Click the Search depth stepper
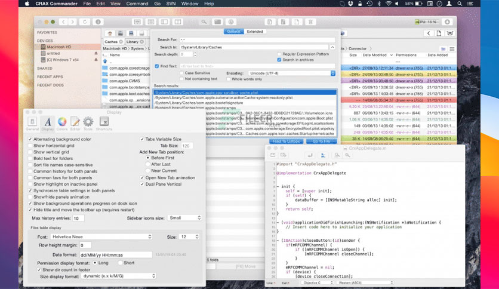 195,54
